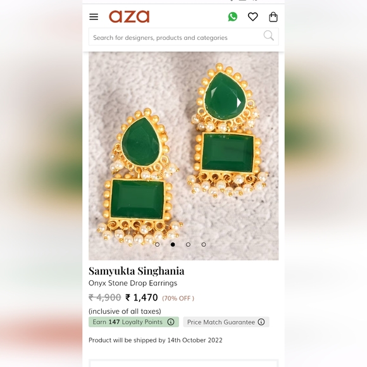The height and width of the screenshot is (367, 367).
Task: Tap the green onyx earrings product image
Action: pyautogui.click(x=183, y=156)
